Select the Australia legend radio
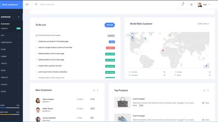218x122 pixels. click(129, 75)
